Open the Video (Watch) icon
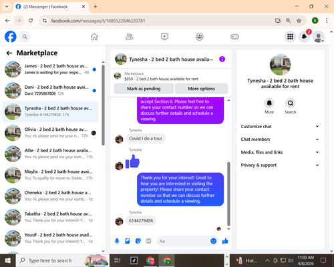Screen dimensions: 334x267 pyautogui.click(x=164, y=37)
